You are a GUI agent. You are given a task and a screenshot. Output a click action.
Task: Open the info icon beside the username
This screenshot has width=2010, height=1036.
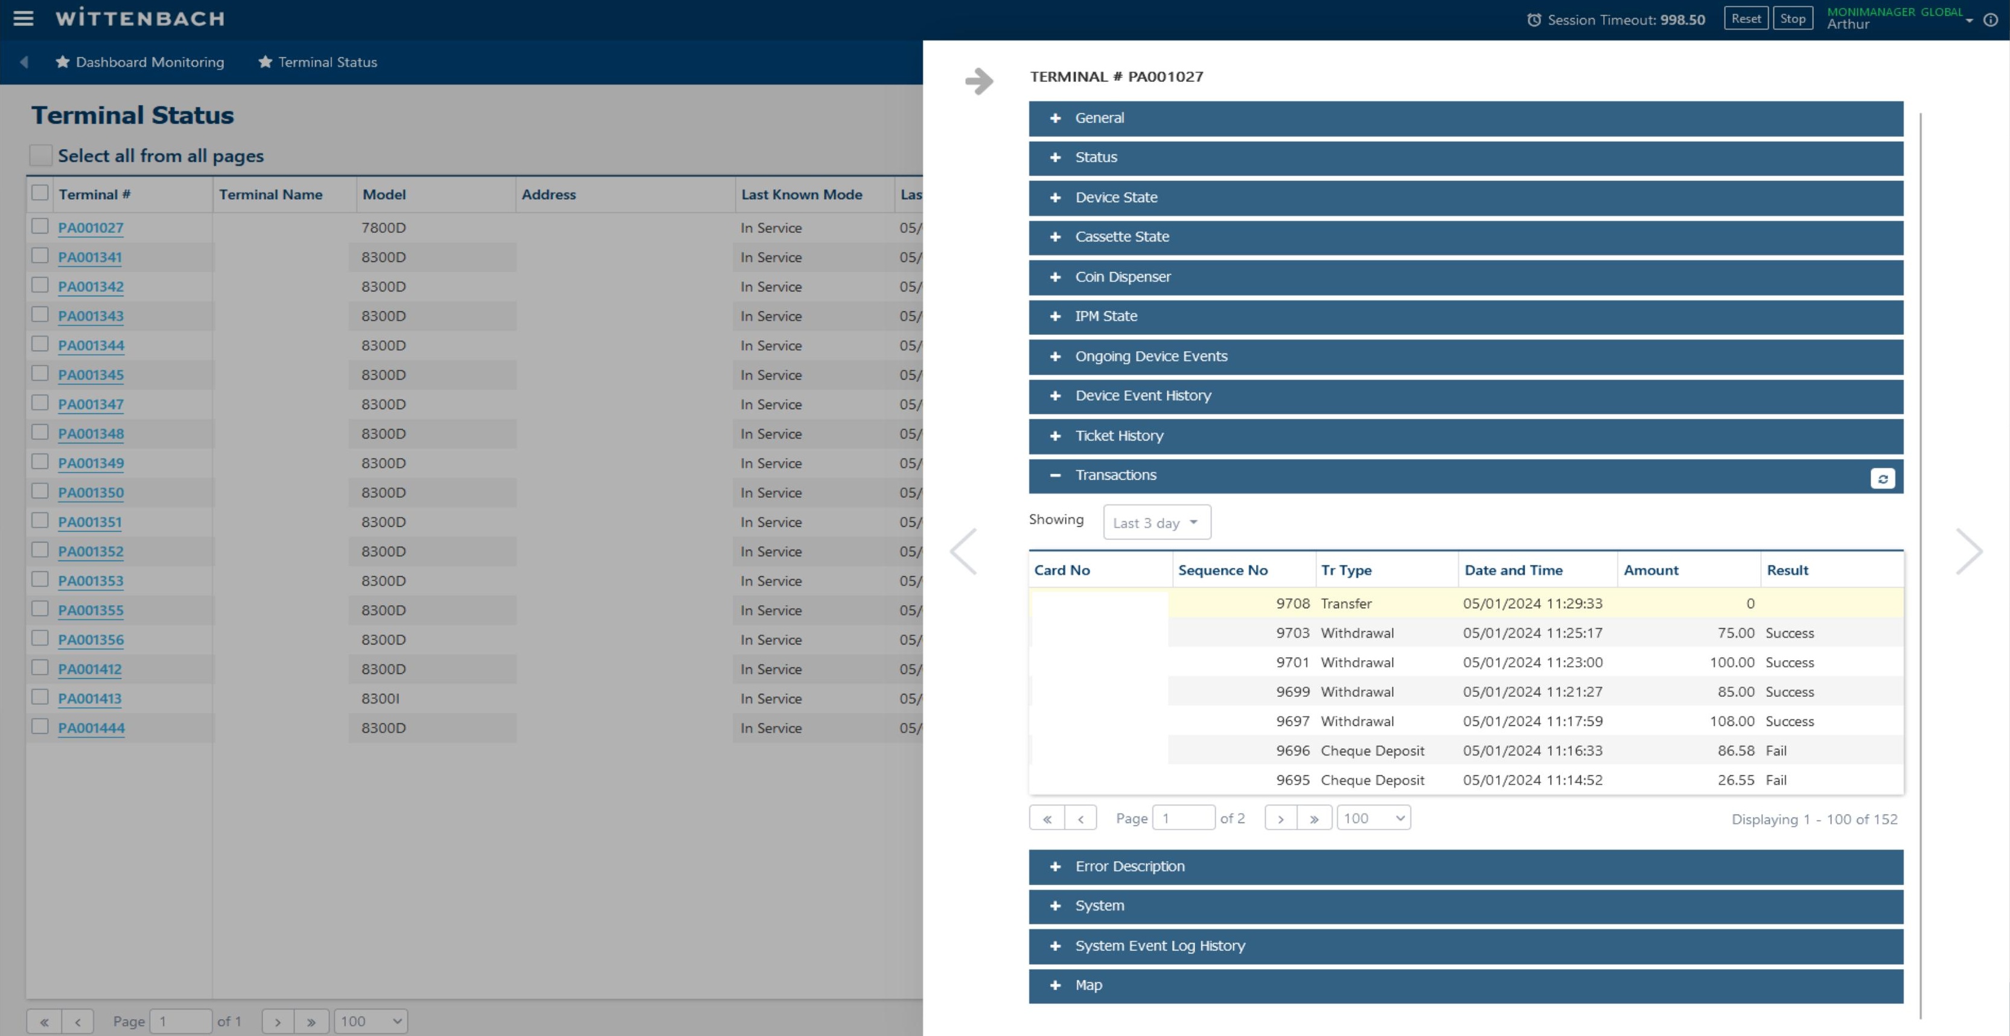point(1991,21)
